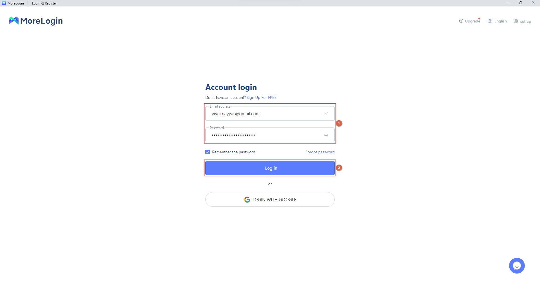This screenshot has width=540, height=289.
Task: Click the MoreLogin logo in header
Action: 36,21
